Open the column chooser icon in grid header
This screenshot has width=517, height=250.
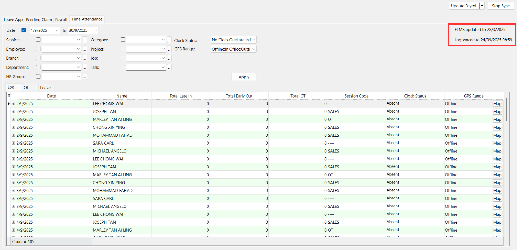tap(9, 96)
